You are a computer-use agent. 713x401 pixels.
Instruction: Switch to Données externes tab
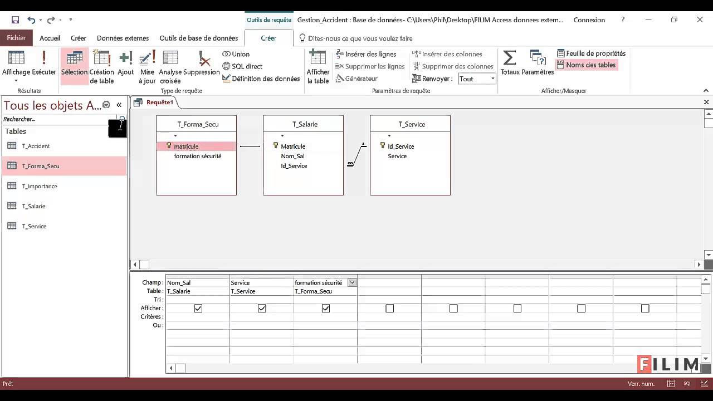point(123,38)
